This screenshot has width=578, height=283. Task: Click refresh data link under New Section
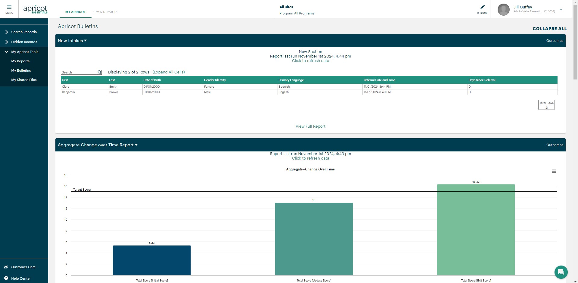pos(310,61)
